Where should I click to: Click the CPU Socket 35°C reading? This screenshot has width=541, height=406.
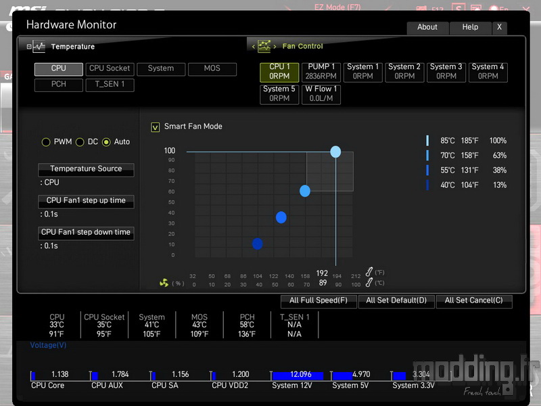[104, 325]
